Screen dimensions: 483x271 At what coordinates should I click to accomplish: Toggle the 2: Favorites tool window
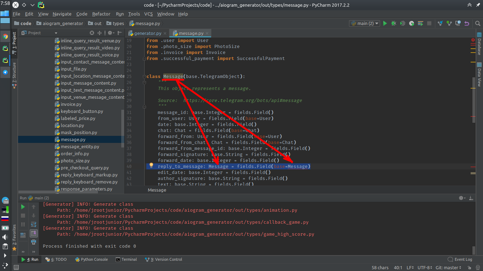click(14, 237)
